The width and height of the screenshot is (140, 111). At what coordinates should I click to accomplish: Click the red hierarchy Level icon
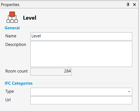[12, 17]
